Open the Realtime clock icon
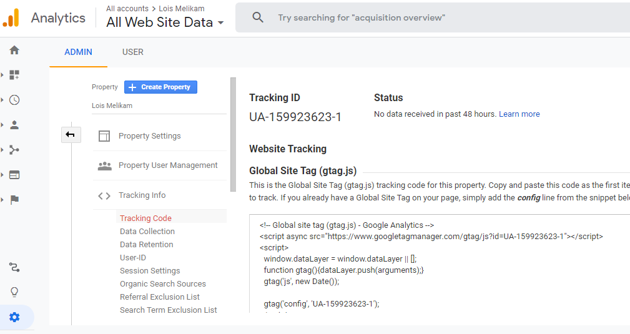 pos(14,100)
